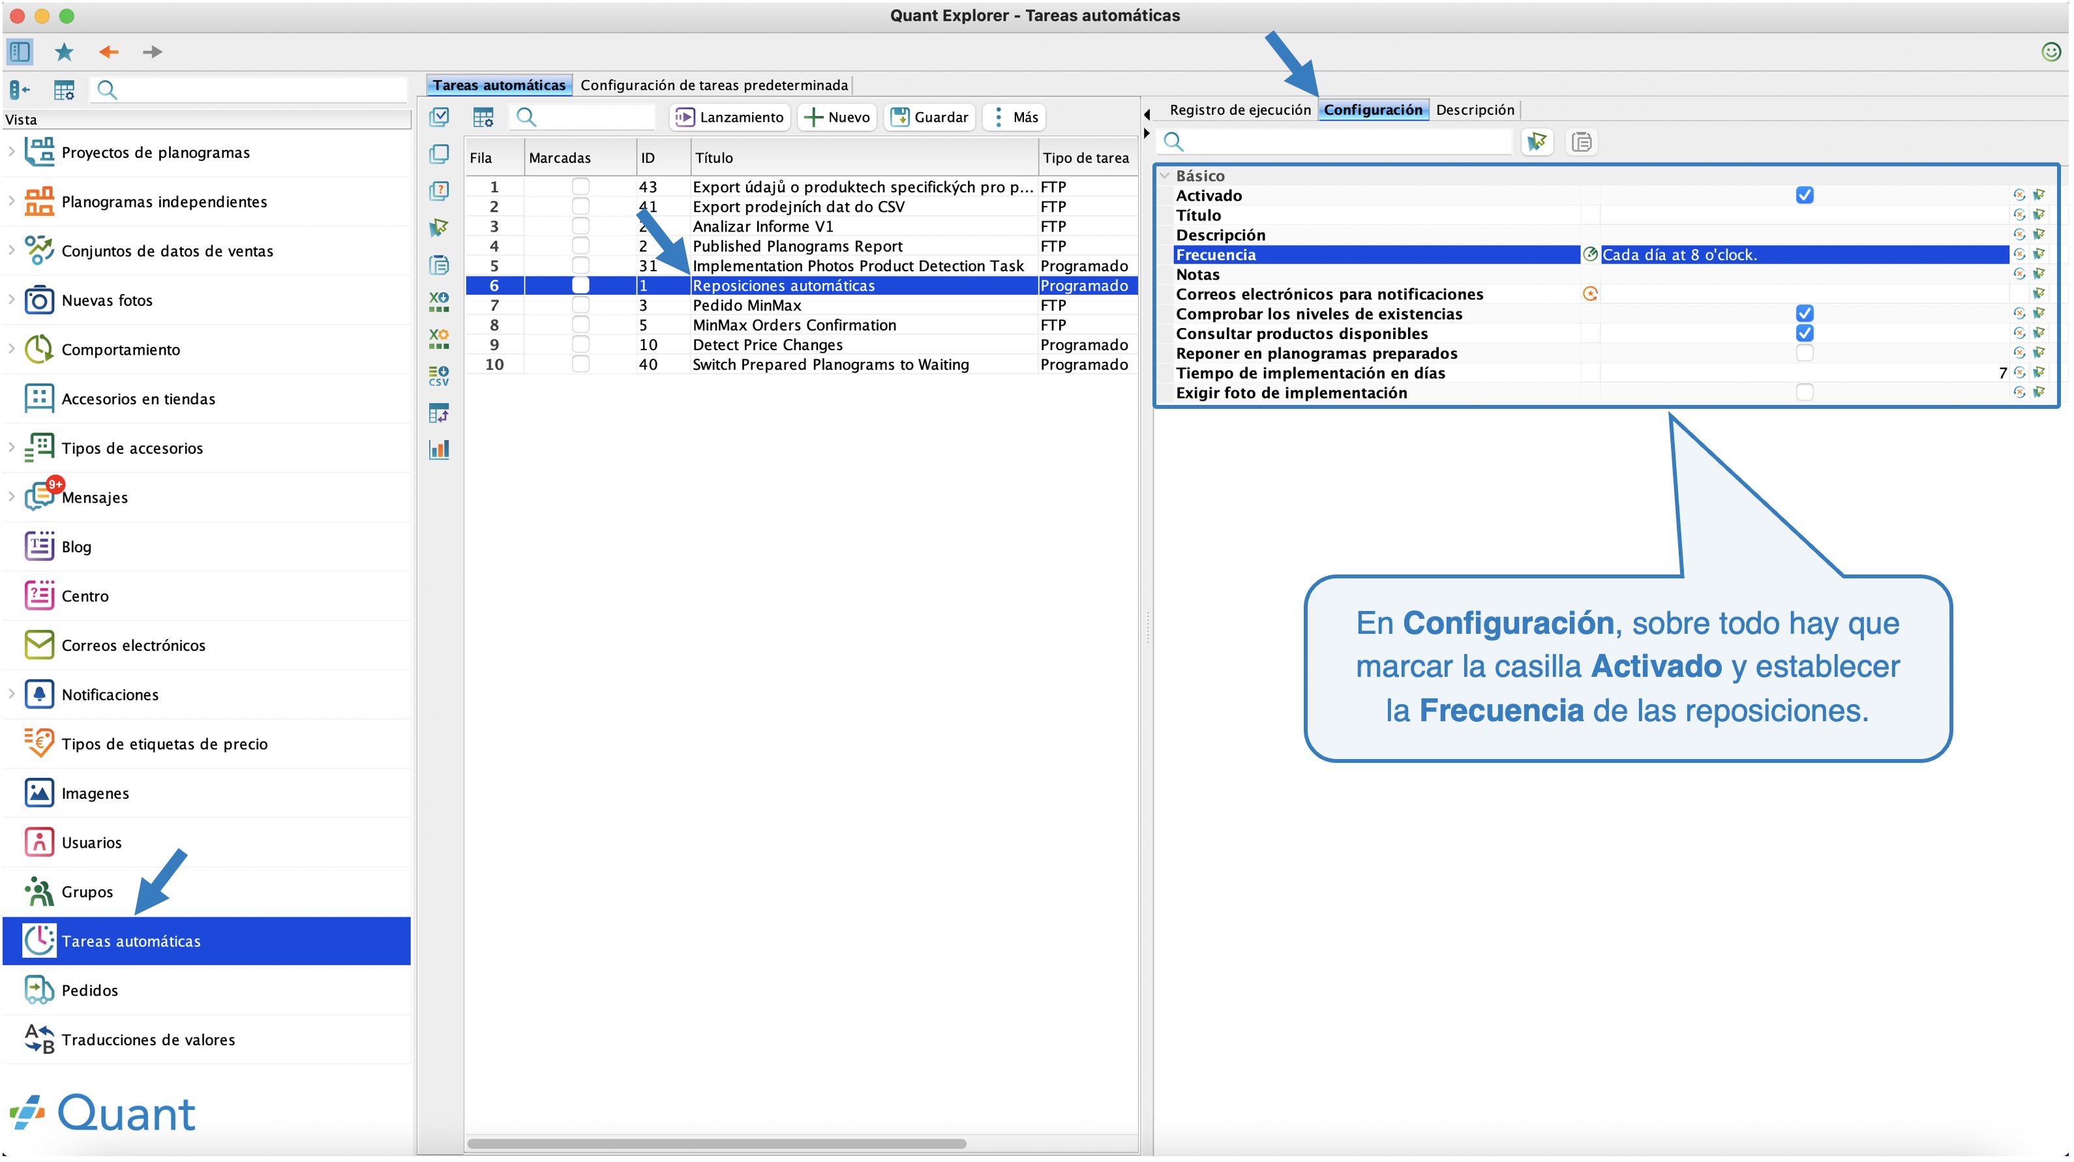Click the Lanzamiento button
Viewport: 2074px width, 1162px height.
pos(729,117)
